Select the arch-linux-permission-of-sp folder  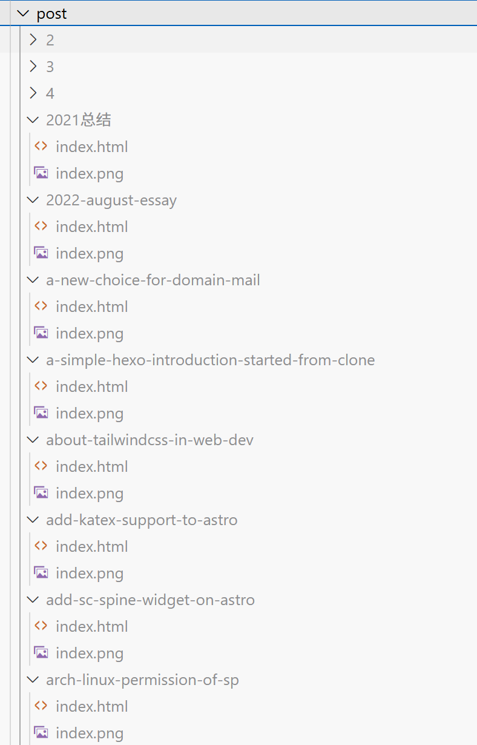pos(142,680)
